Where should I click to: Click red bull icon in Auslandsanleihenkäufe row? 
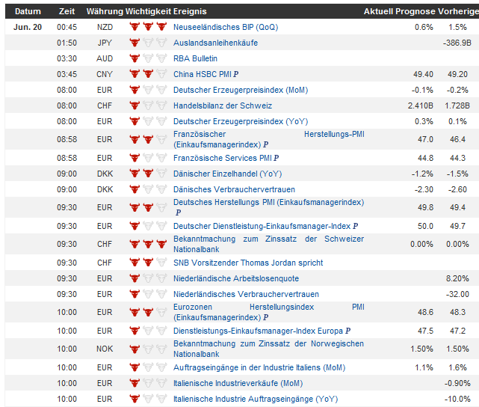135,43
